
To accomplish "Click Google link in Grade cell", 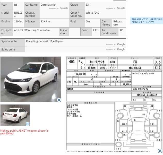I will pyautogui.click(x=121, y=8).
